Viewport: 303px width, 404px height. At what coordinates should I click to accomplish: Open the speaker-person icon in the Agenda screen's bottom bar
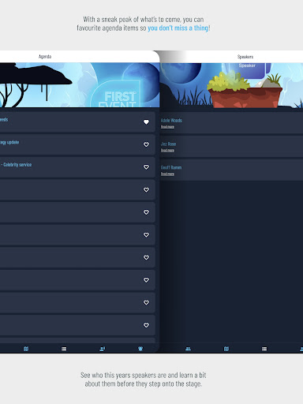[x=103, y=349]
